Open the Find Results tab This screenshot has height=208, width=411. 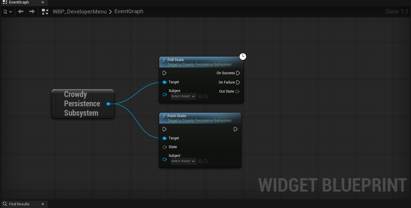click(x=19, y=204)
